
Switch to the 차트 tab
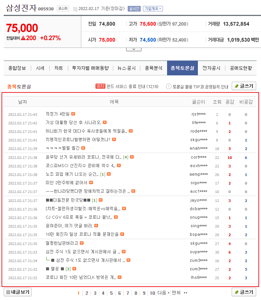pyautogui.click(x=59, y=68)
